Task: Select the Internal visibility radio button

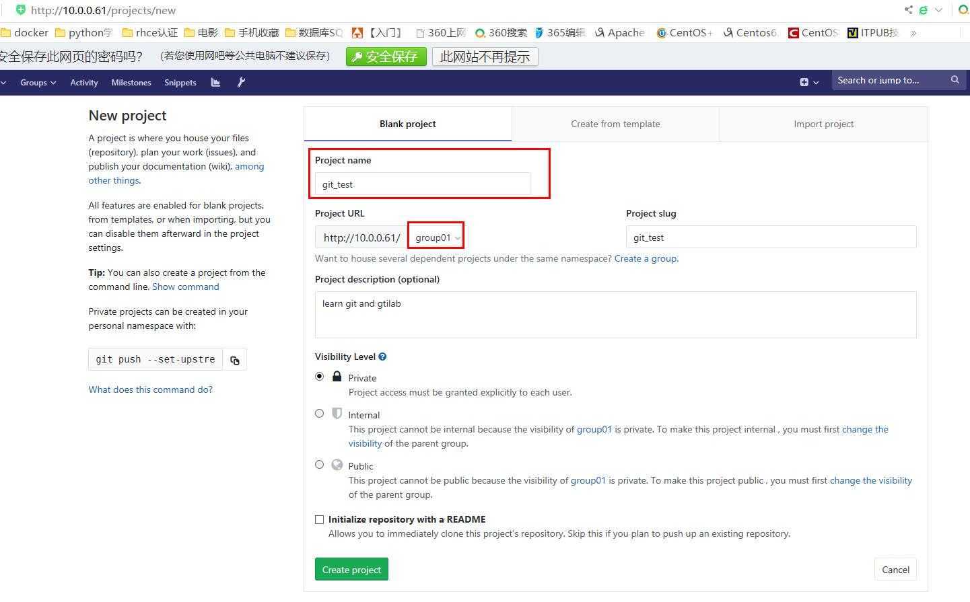Action: click(x=320, y=414)
